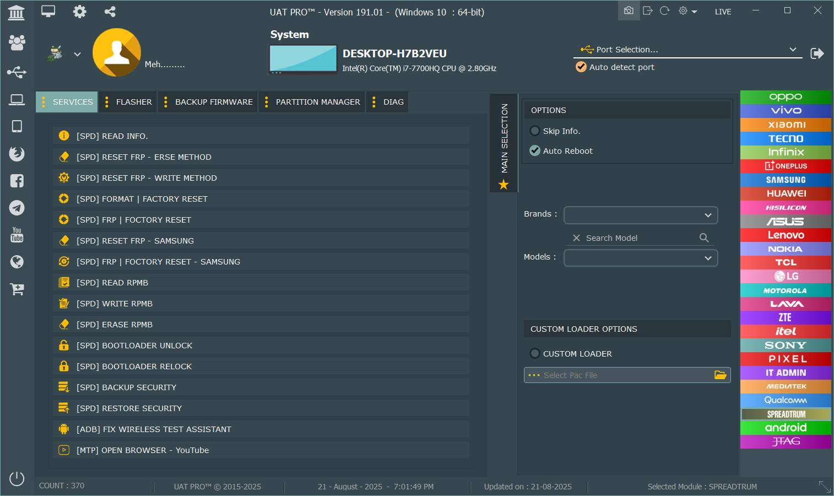Click the screenshot camera icon
Screen dimensions: 834x496
tap(629, 11)
